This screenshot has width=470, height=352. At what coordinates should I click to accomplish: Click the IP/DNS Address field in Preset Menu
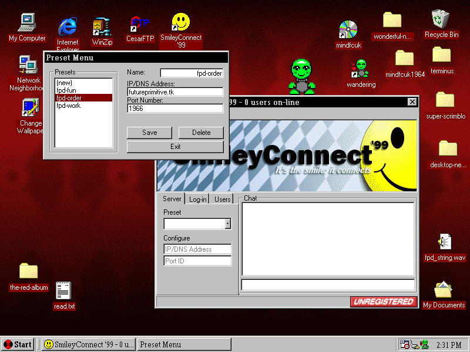click(175, 92)
